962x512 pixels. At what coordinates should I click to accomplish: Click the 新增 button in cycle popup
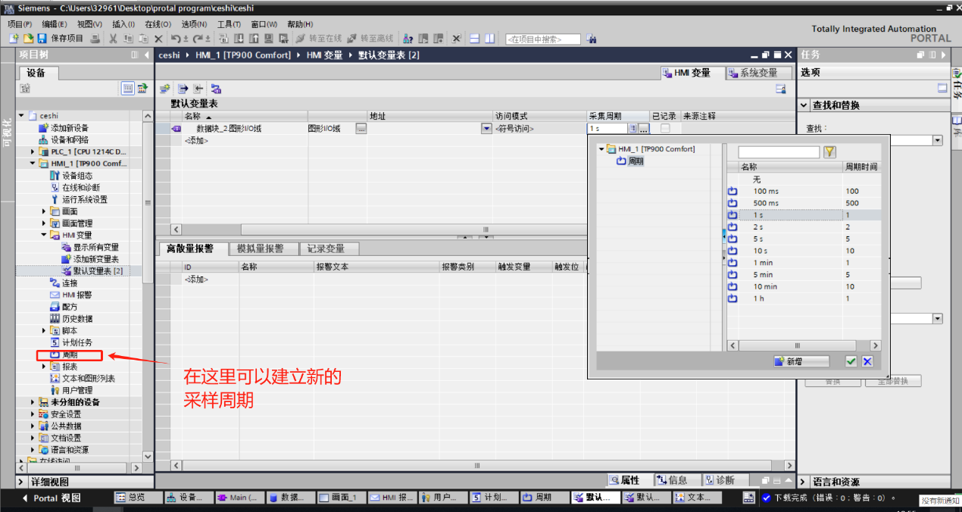coord(801,362)
